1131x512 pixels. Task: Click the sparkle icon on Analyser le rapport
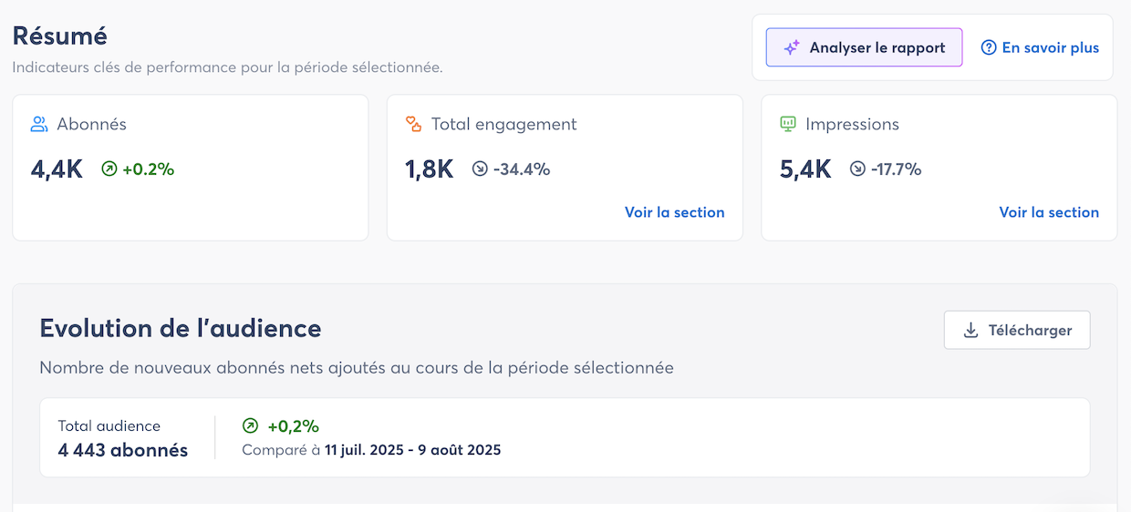coord(793,47)
